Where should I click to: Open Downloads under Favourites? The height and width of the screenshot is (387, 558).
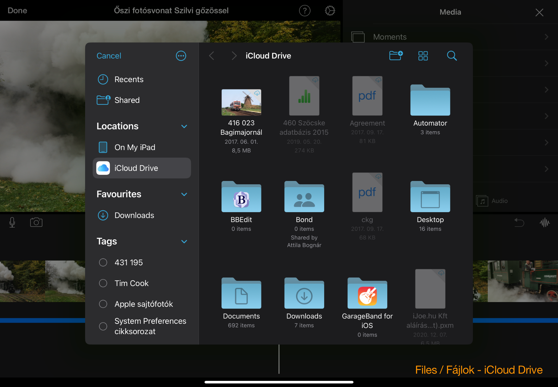[142, 215]
